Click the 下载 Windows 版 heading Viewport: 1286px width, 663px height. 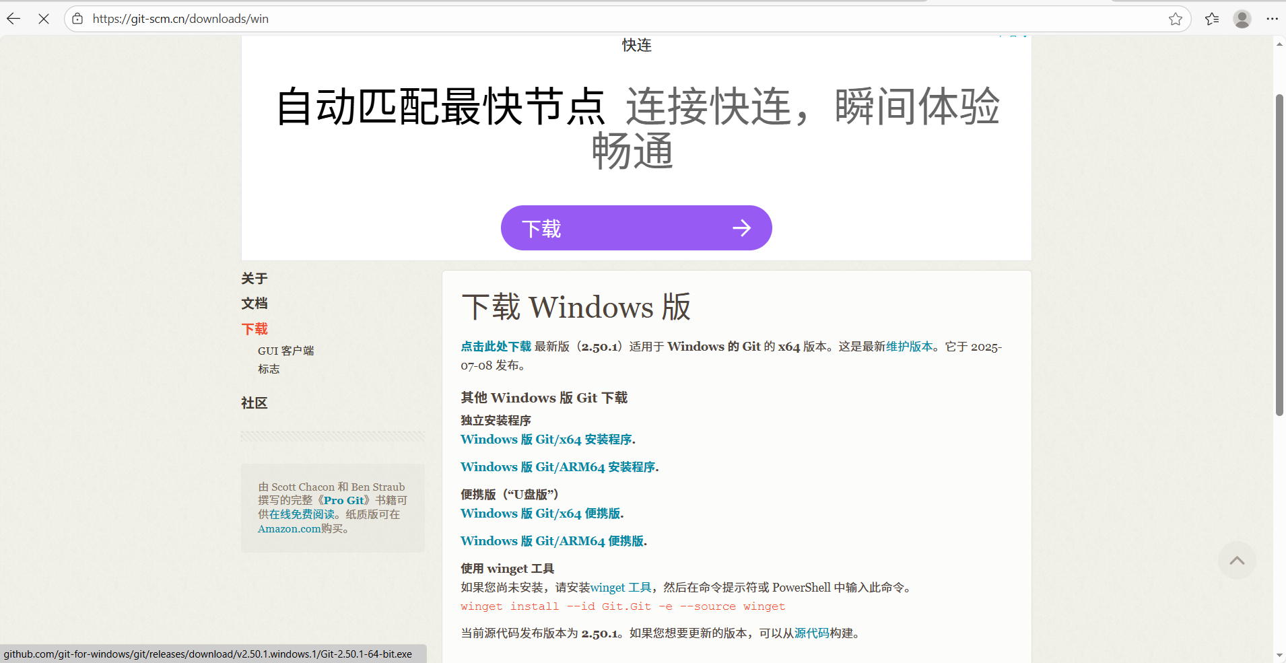point(576,307)
